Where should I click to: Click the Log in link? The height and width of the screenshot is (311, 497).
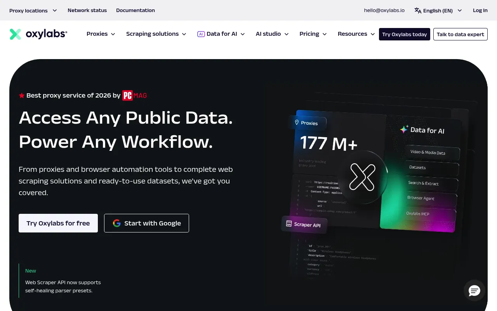coord(480,10)
